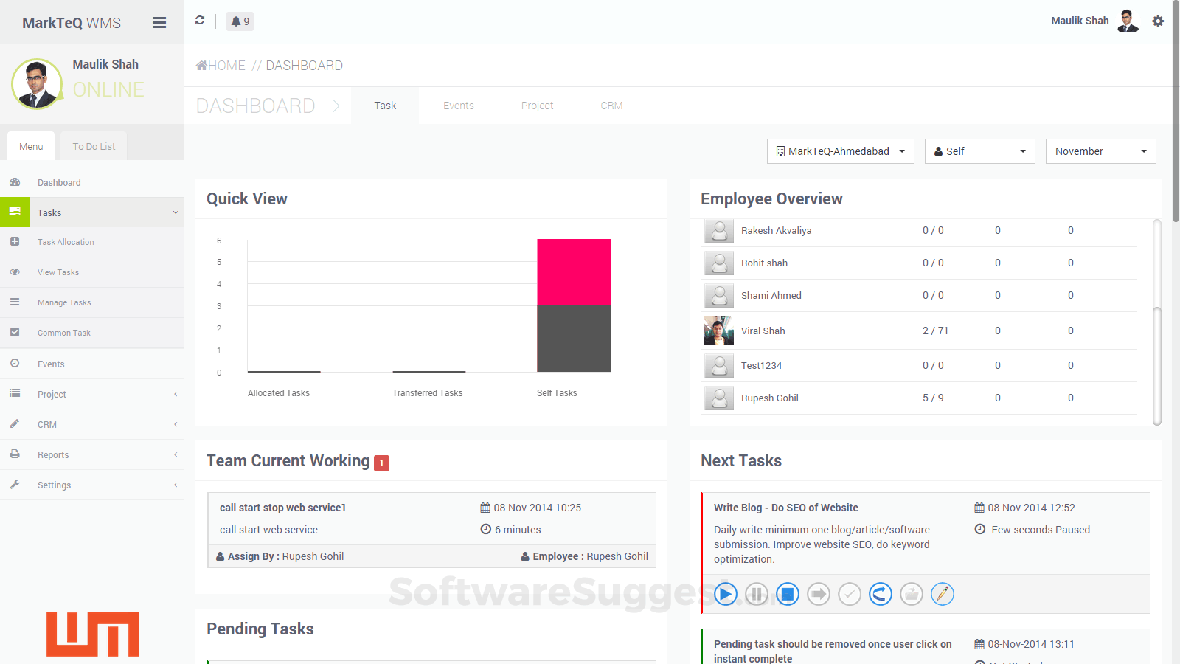Screen dimensions: 1180x664
Task: Switch to the Project dashboard tab
Action: click(x=537, y=106)
